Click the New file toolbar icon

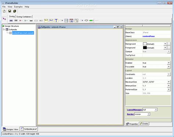click(4, 11)
